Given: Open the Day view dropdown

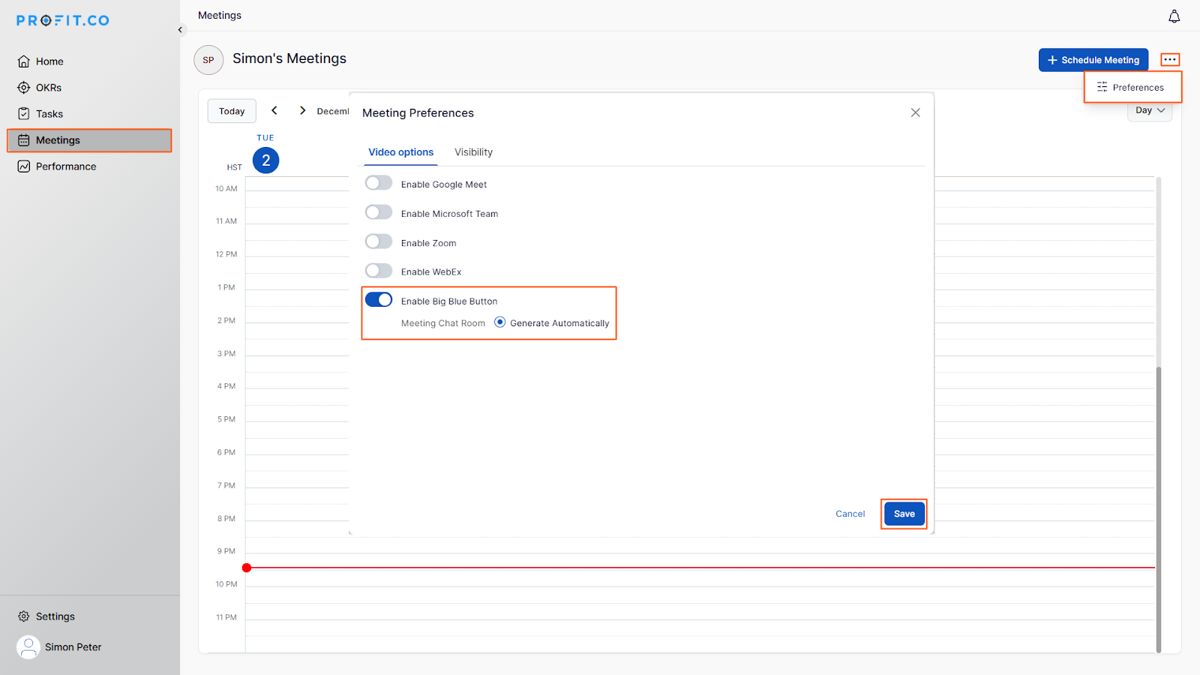Looking at the screenshot, I should [1150, 110].
